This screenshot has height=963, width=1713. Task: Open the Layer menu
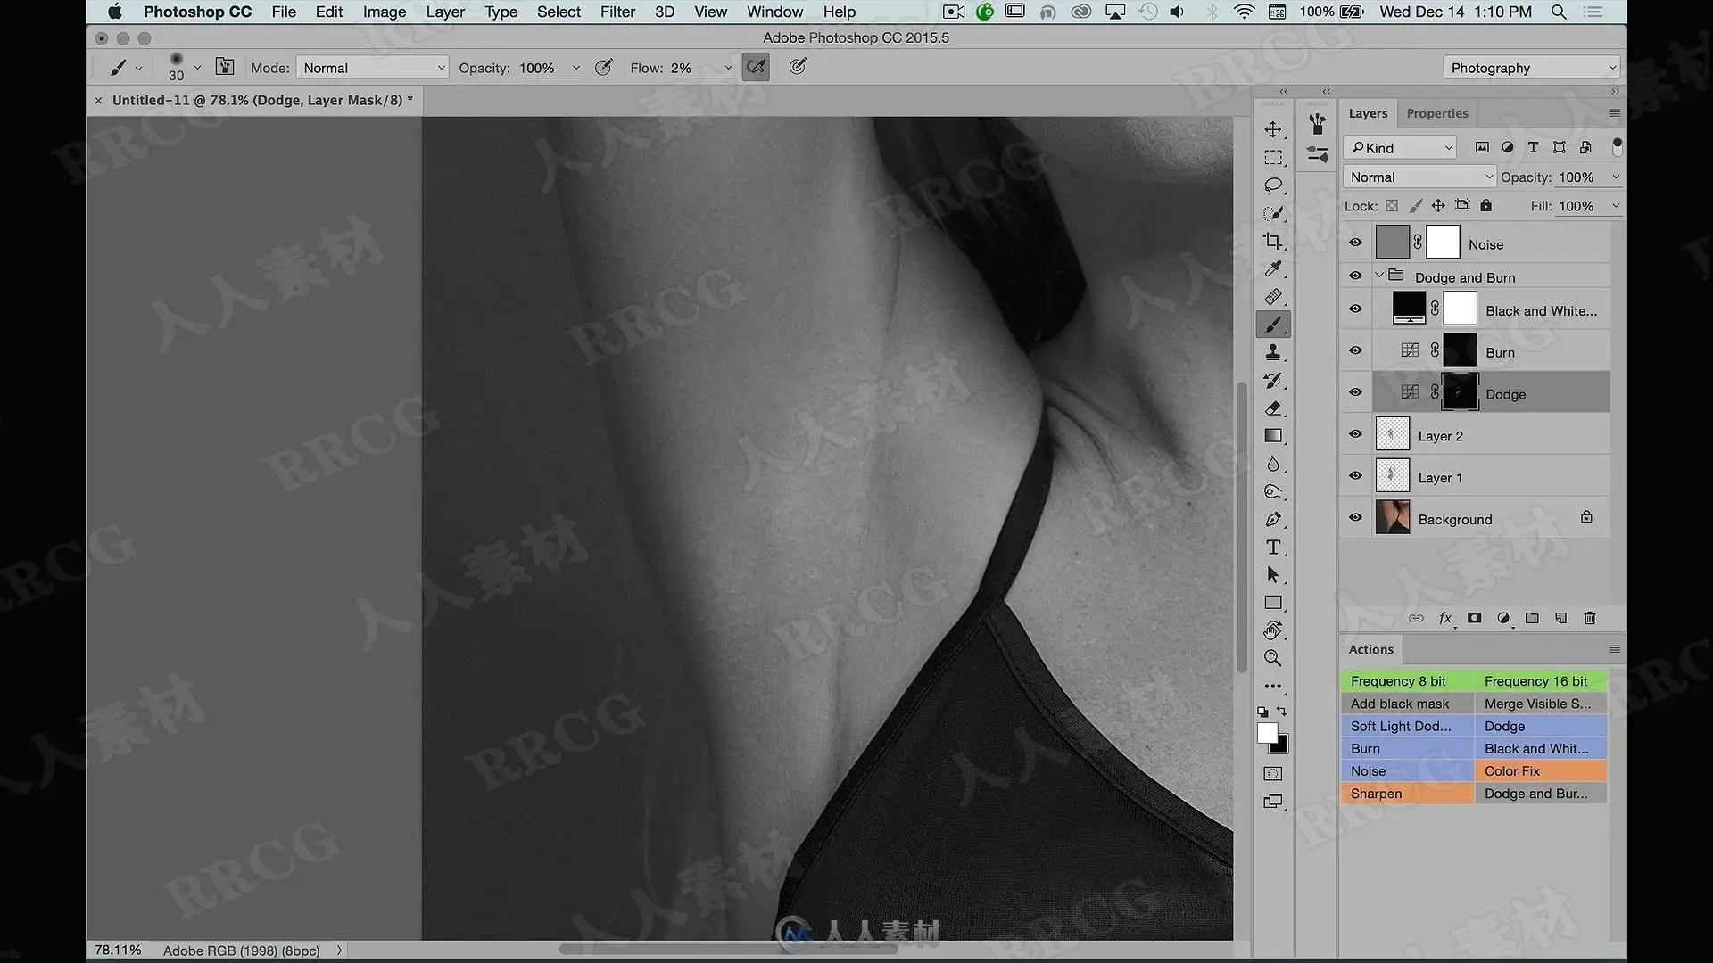point(445,12)
